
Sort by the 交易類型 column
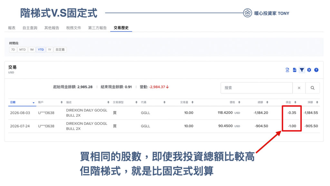tap(125, 102)
